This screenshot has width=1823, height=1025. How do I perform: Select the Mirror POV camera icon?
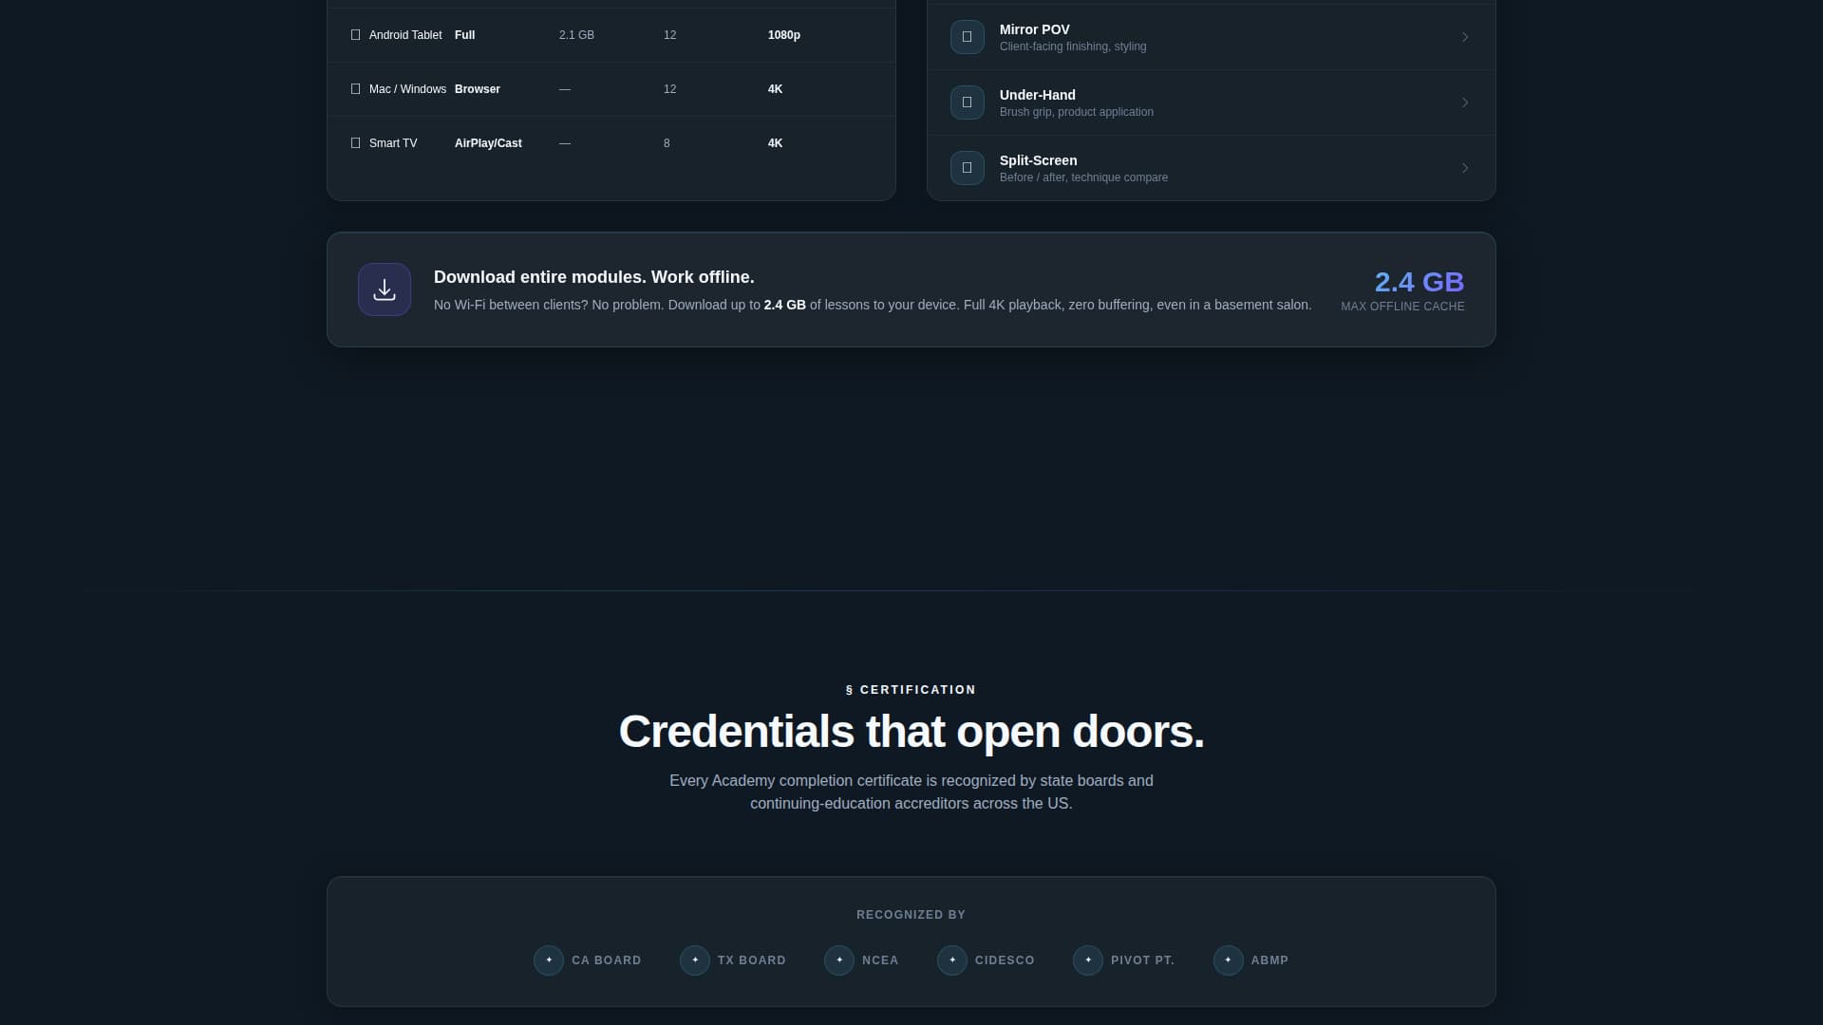(968, 37)
